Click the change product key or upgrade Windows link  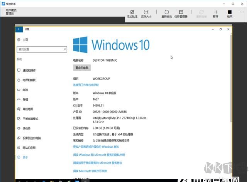point(96,147)
